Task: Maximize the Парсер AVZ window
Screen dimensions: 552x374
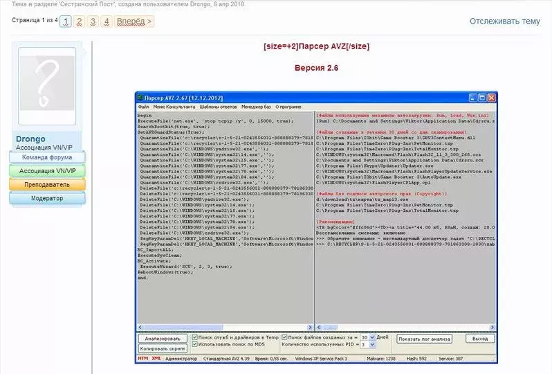Action: (x=482, y=98)
